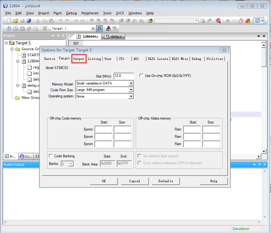This screenshot has height=233, width=271.
Task: Click the Help button in dialog
Action: 214,181
